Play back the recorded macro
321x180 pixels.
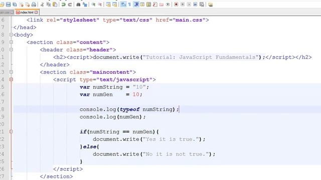[x=189, y=4]
